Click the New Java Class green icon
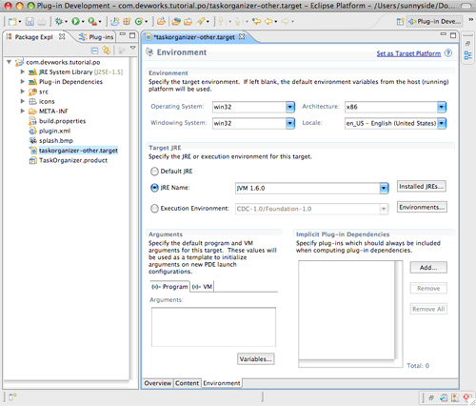Image resolution: width=476 pixels, height=406 pixels. click(x=139, y=21)
